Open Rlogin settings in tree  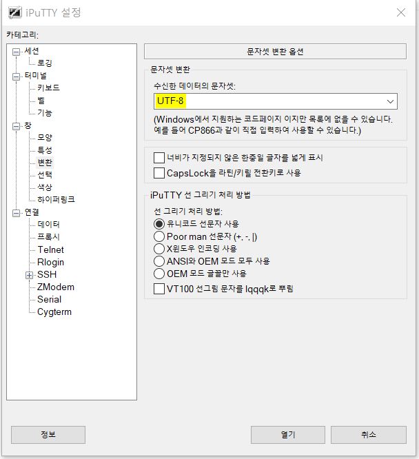point(50,263)
